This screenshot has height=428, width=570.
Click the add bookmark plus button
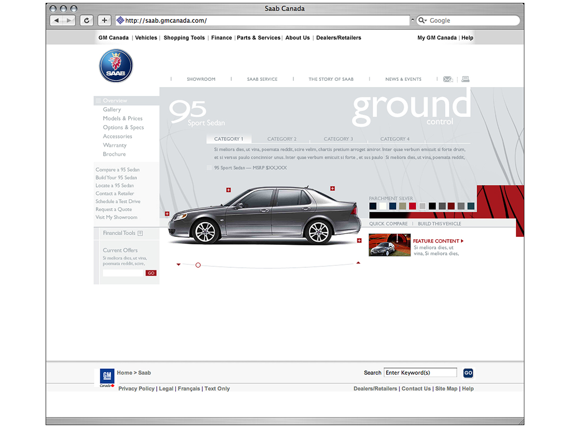click(104, 20)
